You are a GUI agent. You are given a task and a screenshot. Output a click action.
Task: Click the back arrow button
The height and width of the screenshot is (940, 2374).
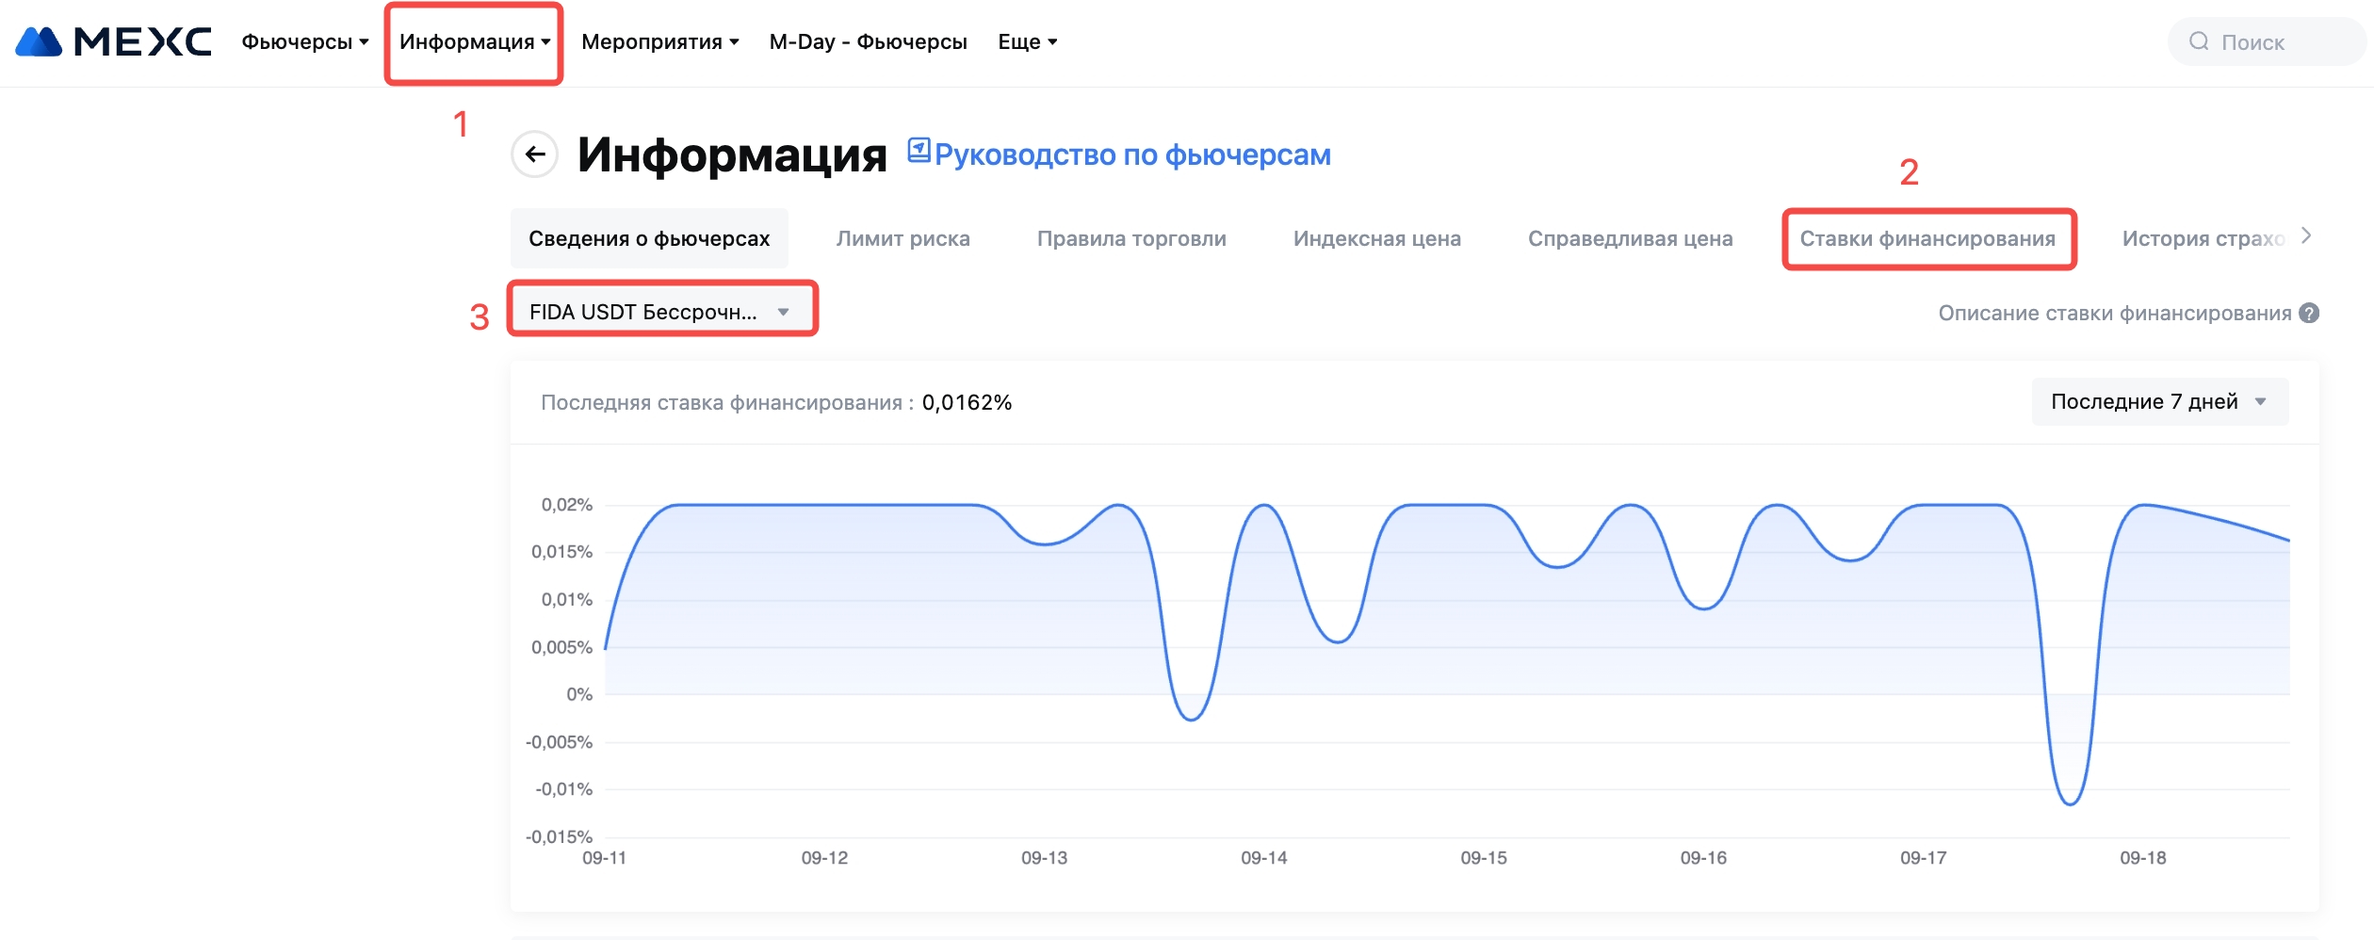(x=535, y=154)
